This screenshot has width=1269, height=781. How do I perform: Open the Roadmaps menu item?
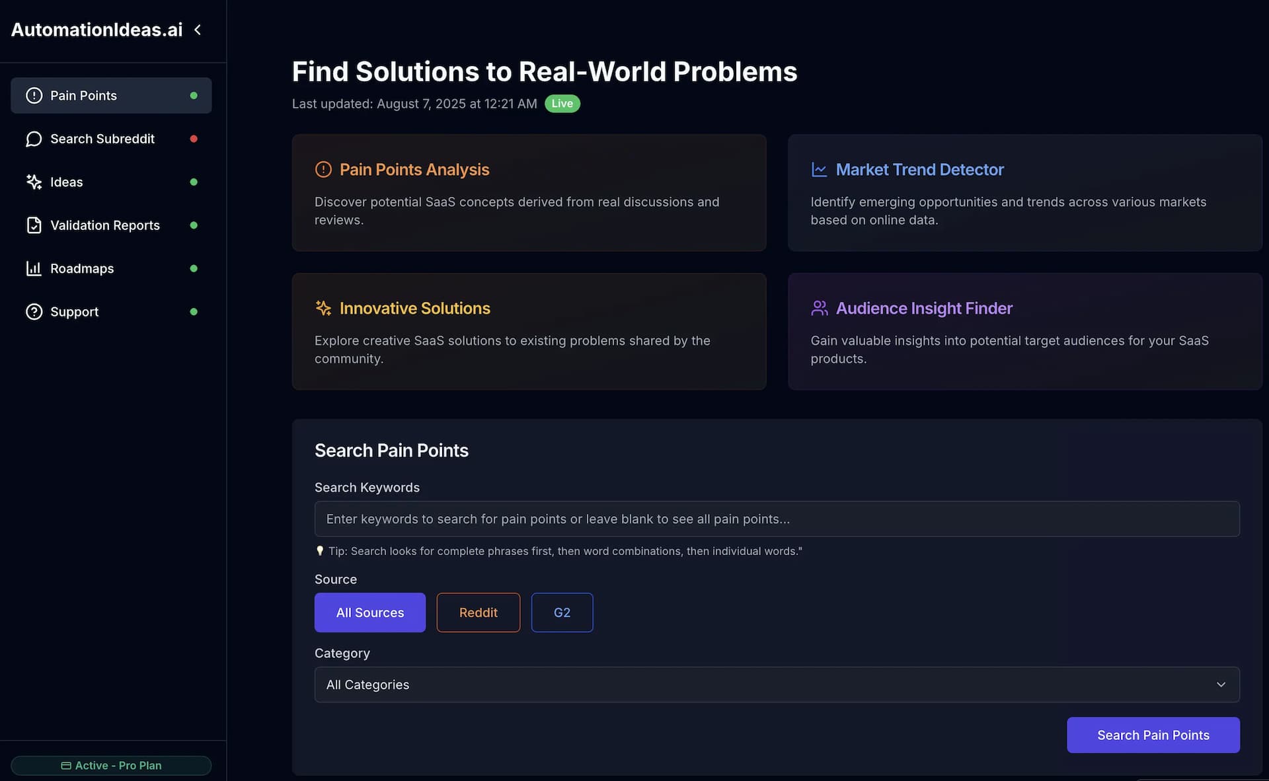pyautogui.click(x=82, y=268)
